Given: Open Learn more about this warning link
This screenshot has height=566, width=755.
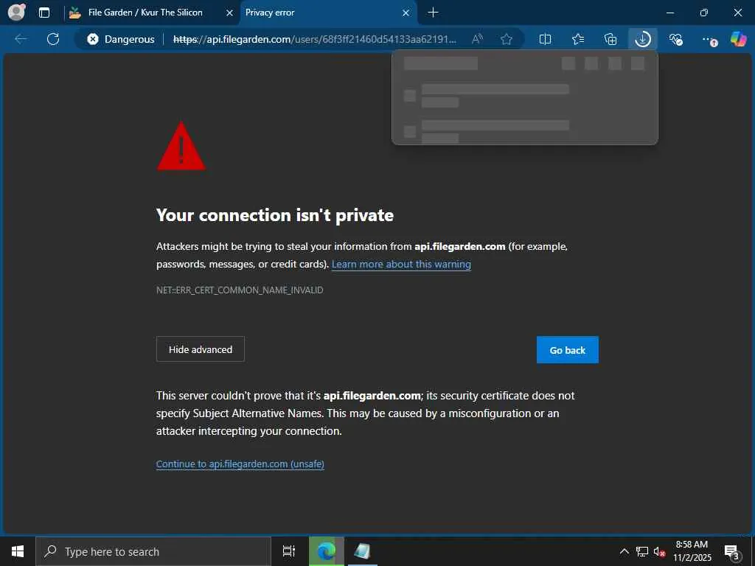Looking at the screenshot, I should [x=401, y=265].
